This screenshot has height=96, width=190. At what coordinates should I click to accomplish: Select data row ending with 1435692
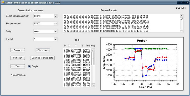(77, 57)
